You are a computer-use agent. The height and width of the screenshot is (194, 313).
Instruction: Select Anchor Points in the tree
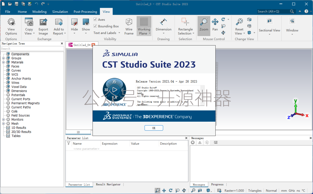click(x=21, y=79)
